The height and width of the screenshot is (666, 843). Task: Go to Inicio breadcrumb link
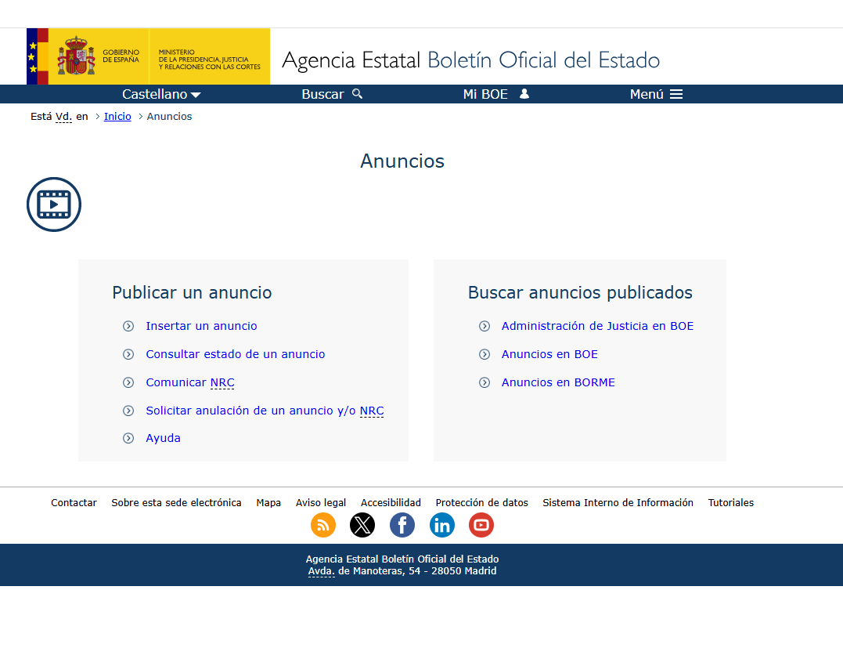[117, 116]
